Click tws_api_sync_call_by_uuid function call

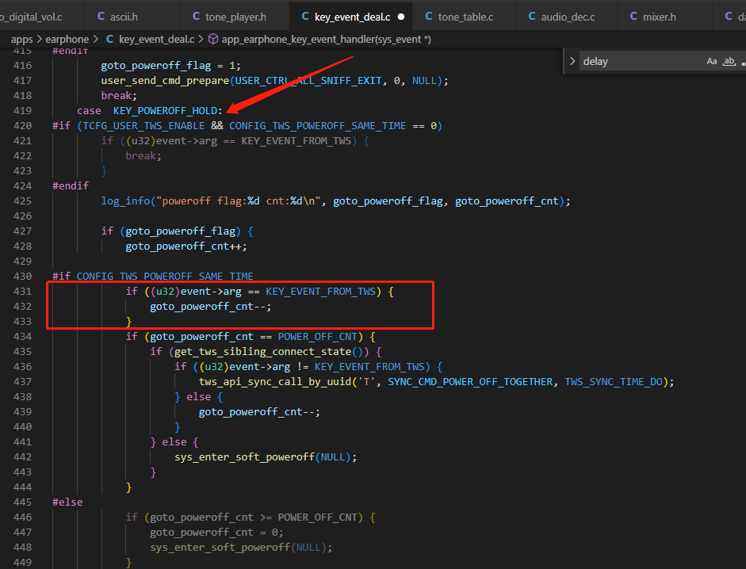275,382
